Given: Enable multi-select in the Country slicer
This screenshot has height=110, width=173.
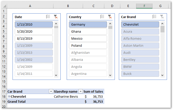Looking at the screenshot, I should pos(102,17).
